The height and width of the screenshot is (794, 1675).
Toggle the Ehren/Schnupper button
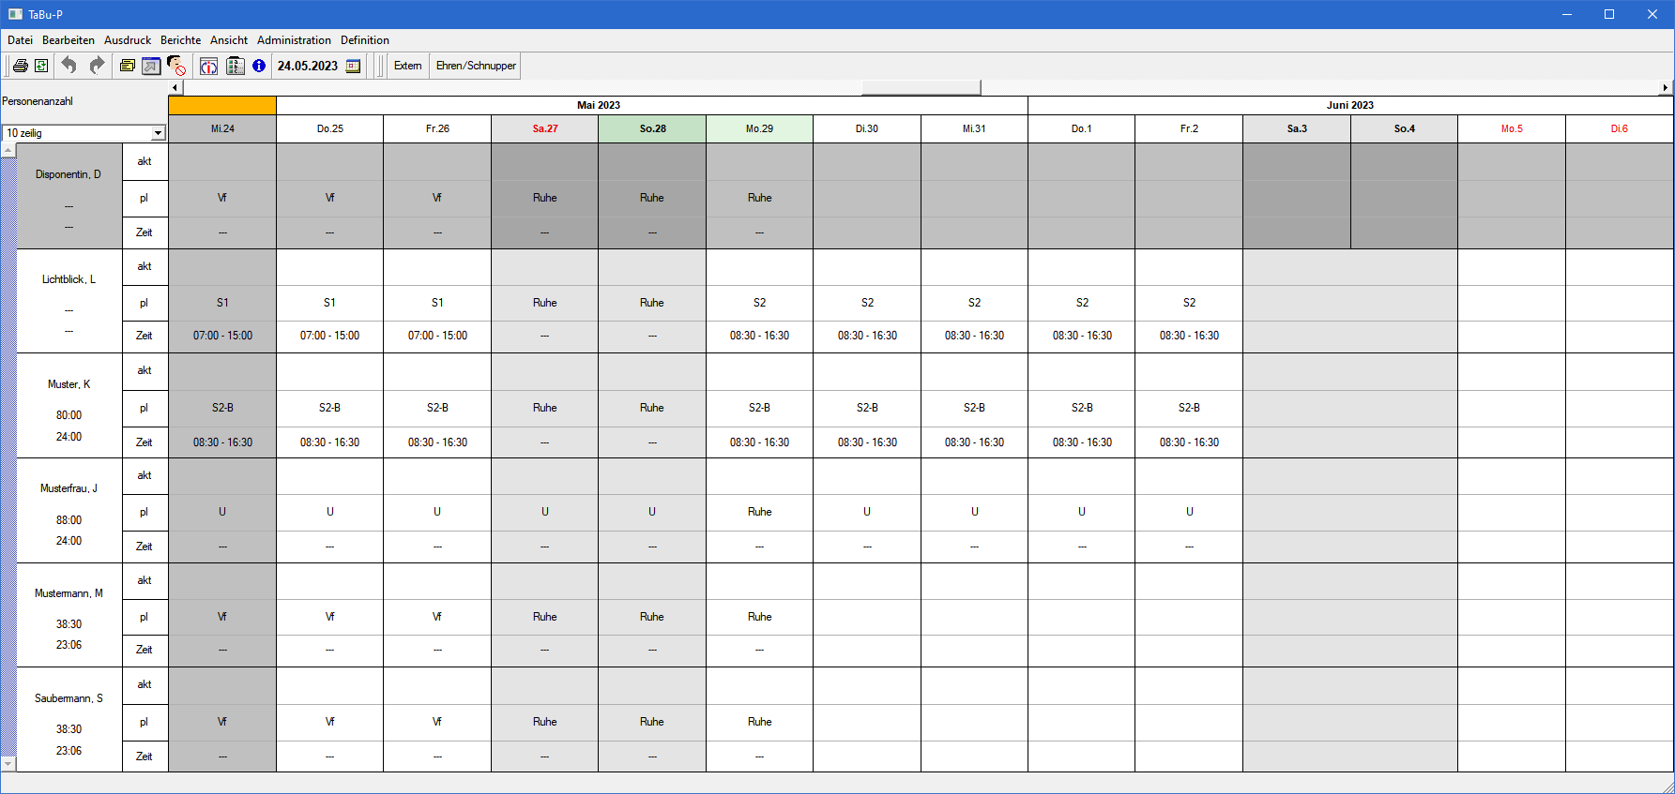(x=476, y=66)
